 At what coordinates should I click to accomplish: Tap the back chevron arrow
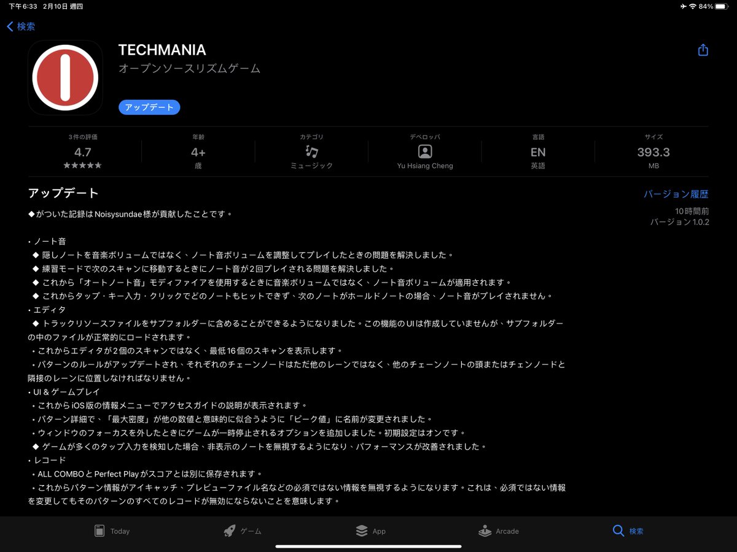[10, 26]
